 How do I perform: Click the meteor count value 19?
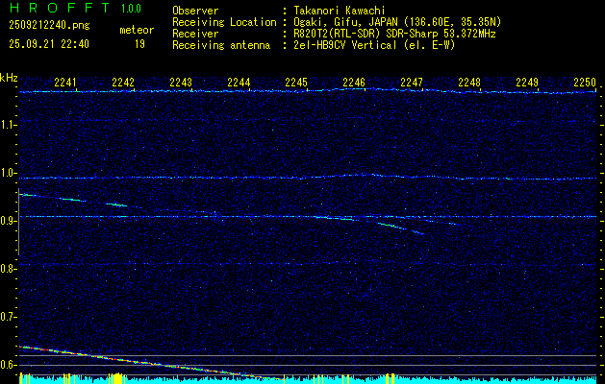[139, 44]
